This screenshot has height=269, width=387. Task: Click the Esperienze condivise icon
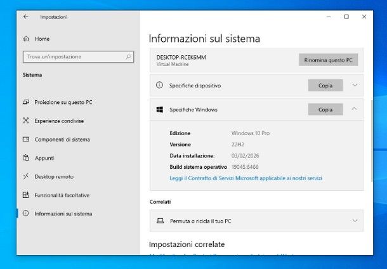26,121
